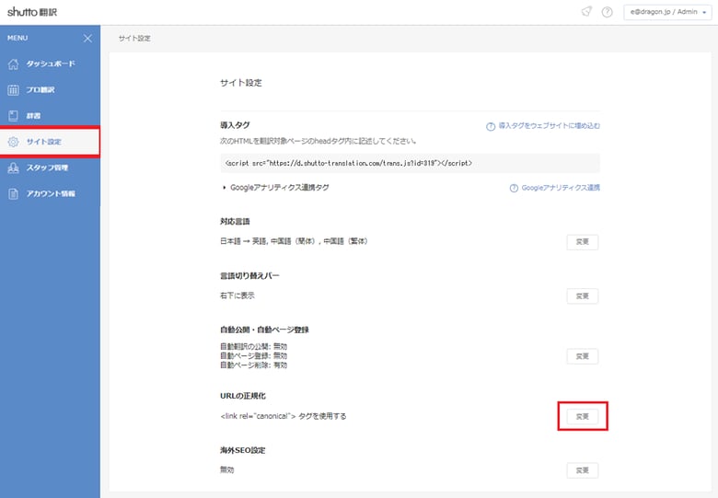The width and height of the screenshot is (718, 498).
Task: Click 変更 button for 言語切り替えバー
Action: 583,296
